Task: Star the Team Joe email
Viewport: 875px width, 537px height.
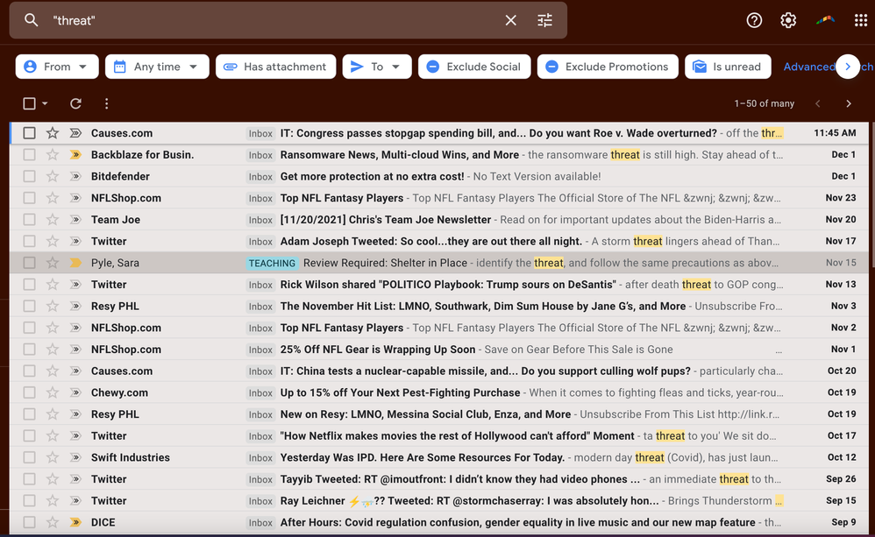Action: click(x=53, y=220)
